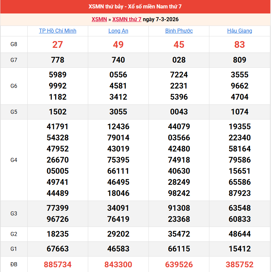
Task: Select the ĐB special prize row label
Action: (14, 265)
